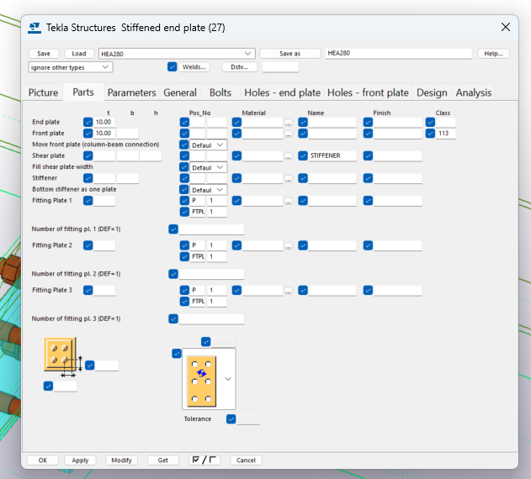Click the bolt edge distance illustration

[63, 357]
